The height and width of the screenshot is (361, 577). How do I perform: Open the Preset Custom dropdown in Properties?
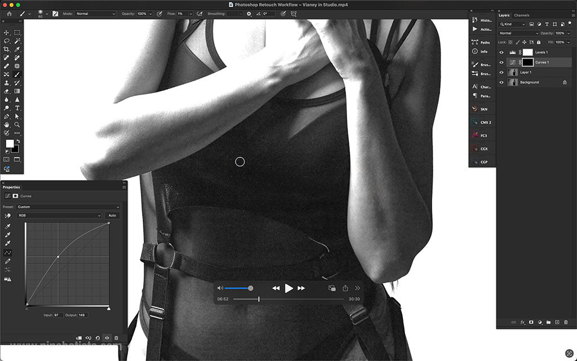68,206
